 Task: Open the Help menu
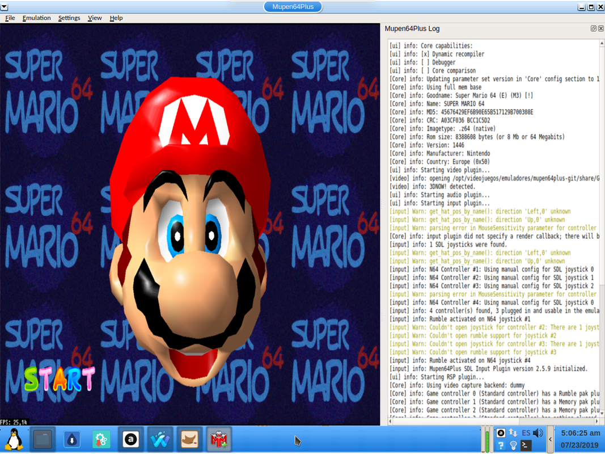pyautogui.click(x=116, y=18)
